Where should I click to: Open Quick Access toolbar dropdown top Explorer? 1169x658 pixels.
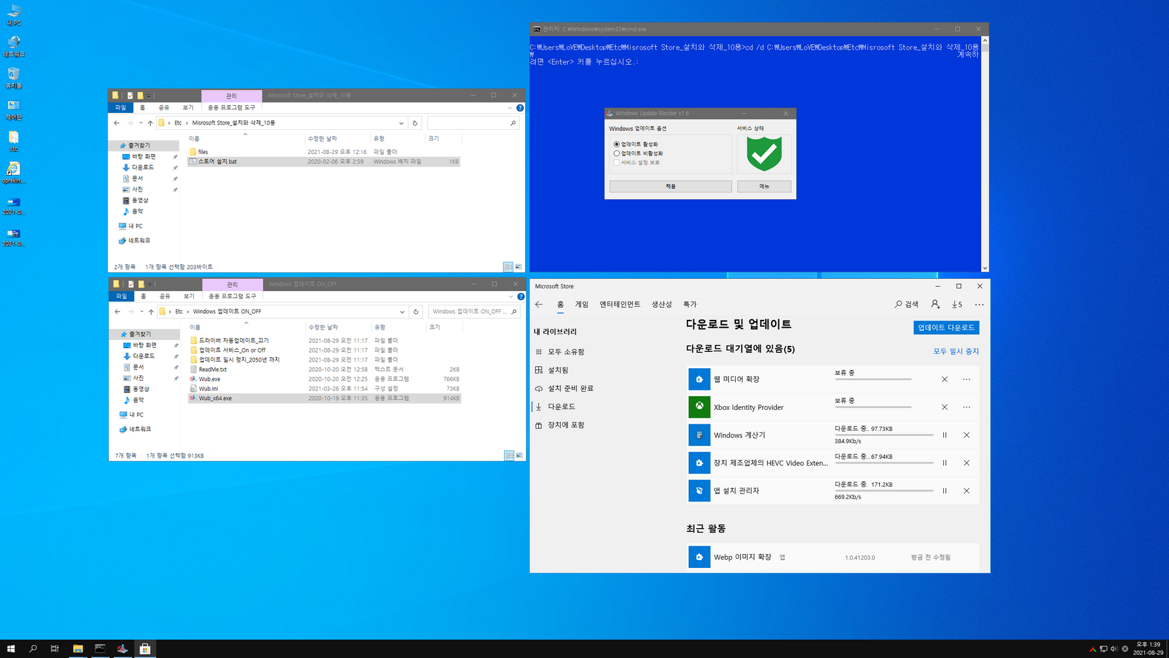tap(148, 95)
